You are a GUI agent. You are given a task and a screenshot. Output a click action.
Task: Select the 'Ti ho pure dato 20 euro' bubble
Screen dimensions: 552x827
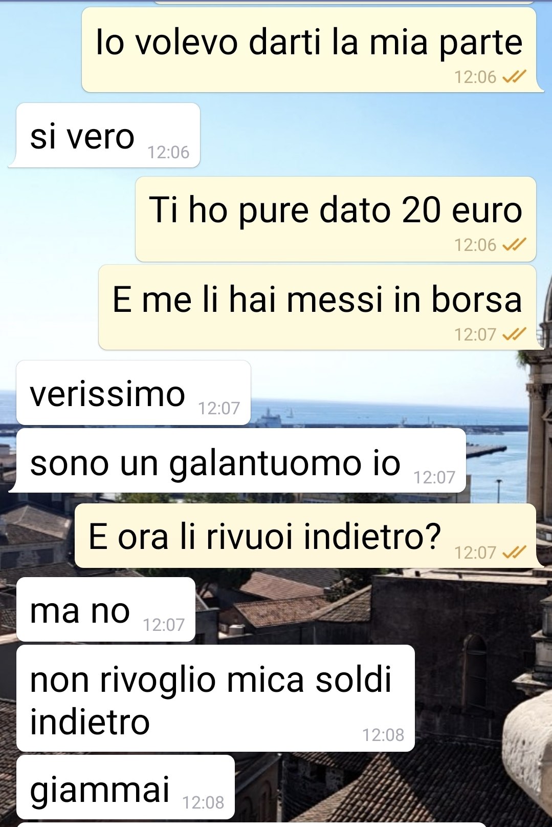coord(336,219)
